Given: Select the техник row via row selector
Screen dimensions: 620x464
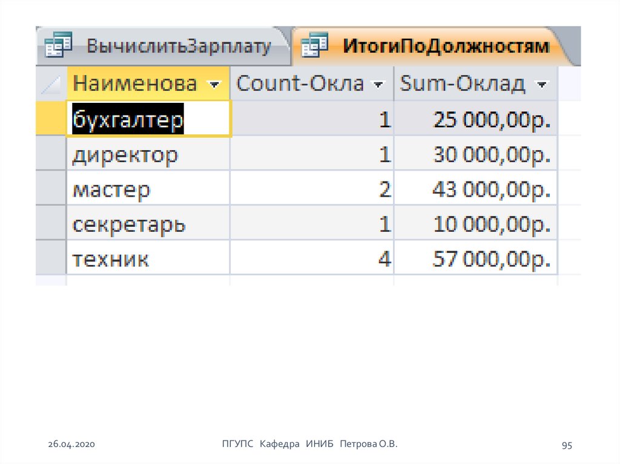Looking at the screenshot, I should (x=51, y=258).
